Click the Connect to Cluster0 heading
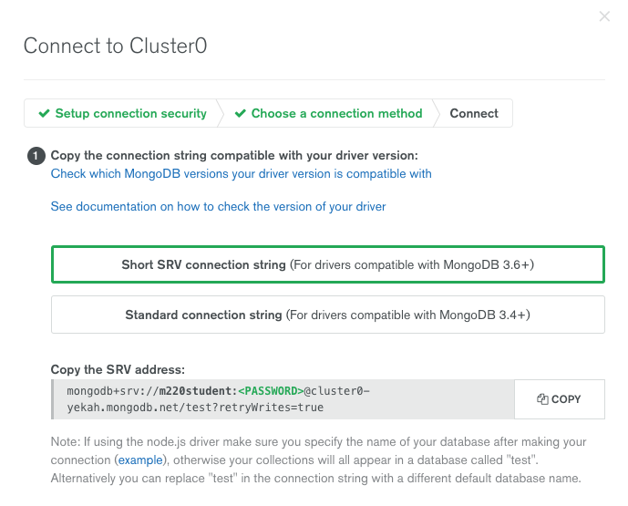The image size is (628, 506). click(116, 46)
